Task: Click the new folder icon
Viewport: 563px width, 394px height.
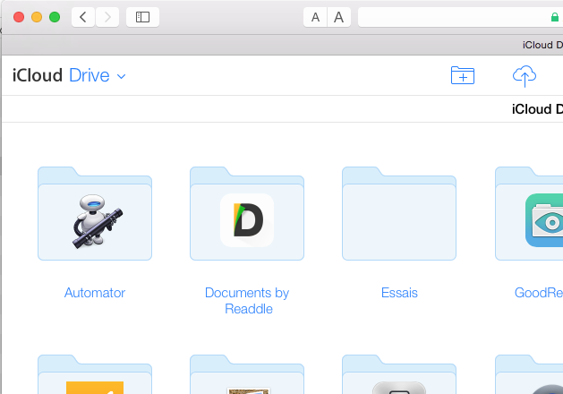Action: coord(462,76)
